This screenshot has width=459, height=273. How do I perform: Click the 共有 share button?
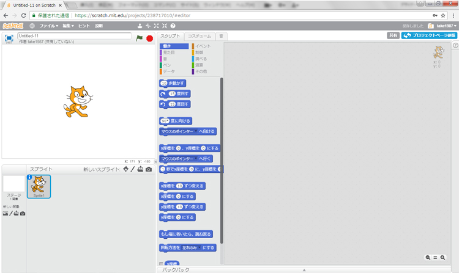pyautogui.click(x=393, y=35)
